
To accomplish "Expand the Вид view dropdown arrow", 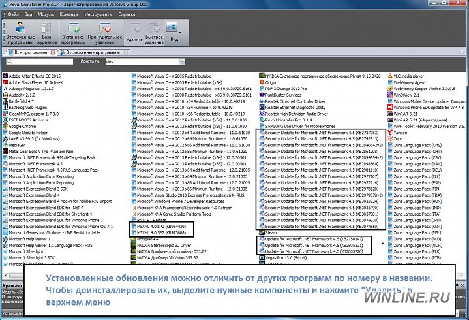I will click(x=179, y=31).
